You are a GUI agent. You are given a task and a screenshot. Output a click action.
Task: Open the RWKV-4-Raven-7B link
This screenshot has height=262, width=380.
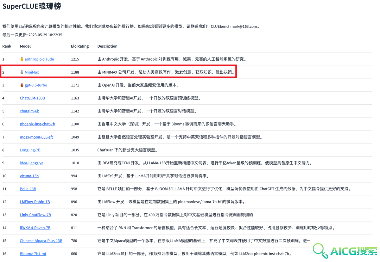pos(35,228)
